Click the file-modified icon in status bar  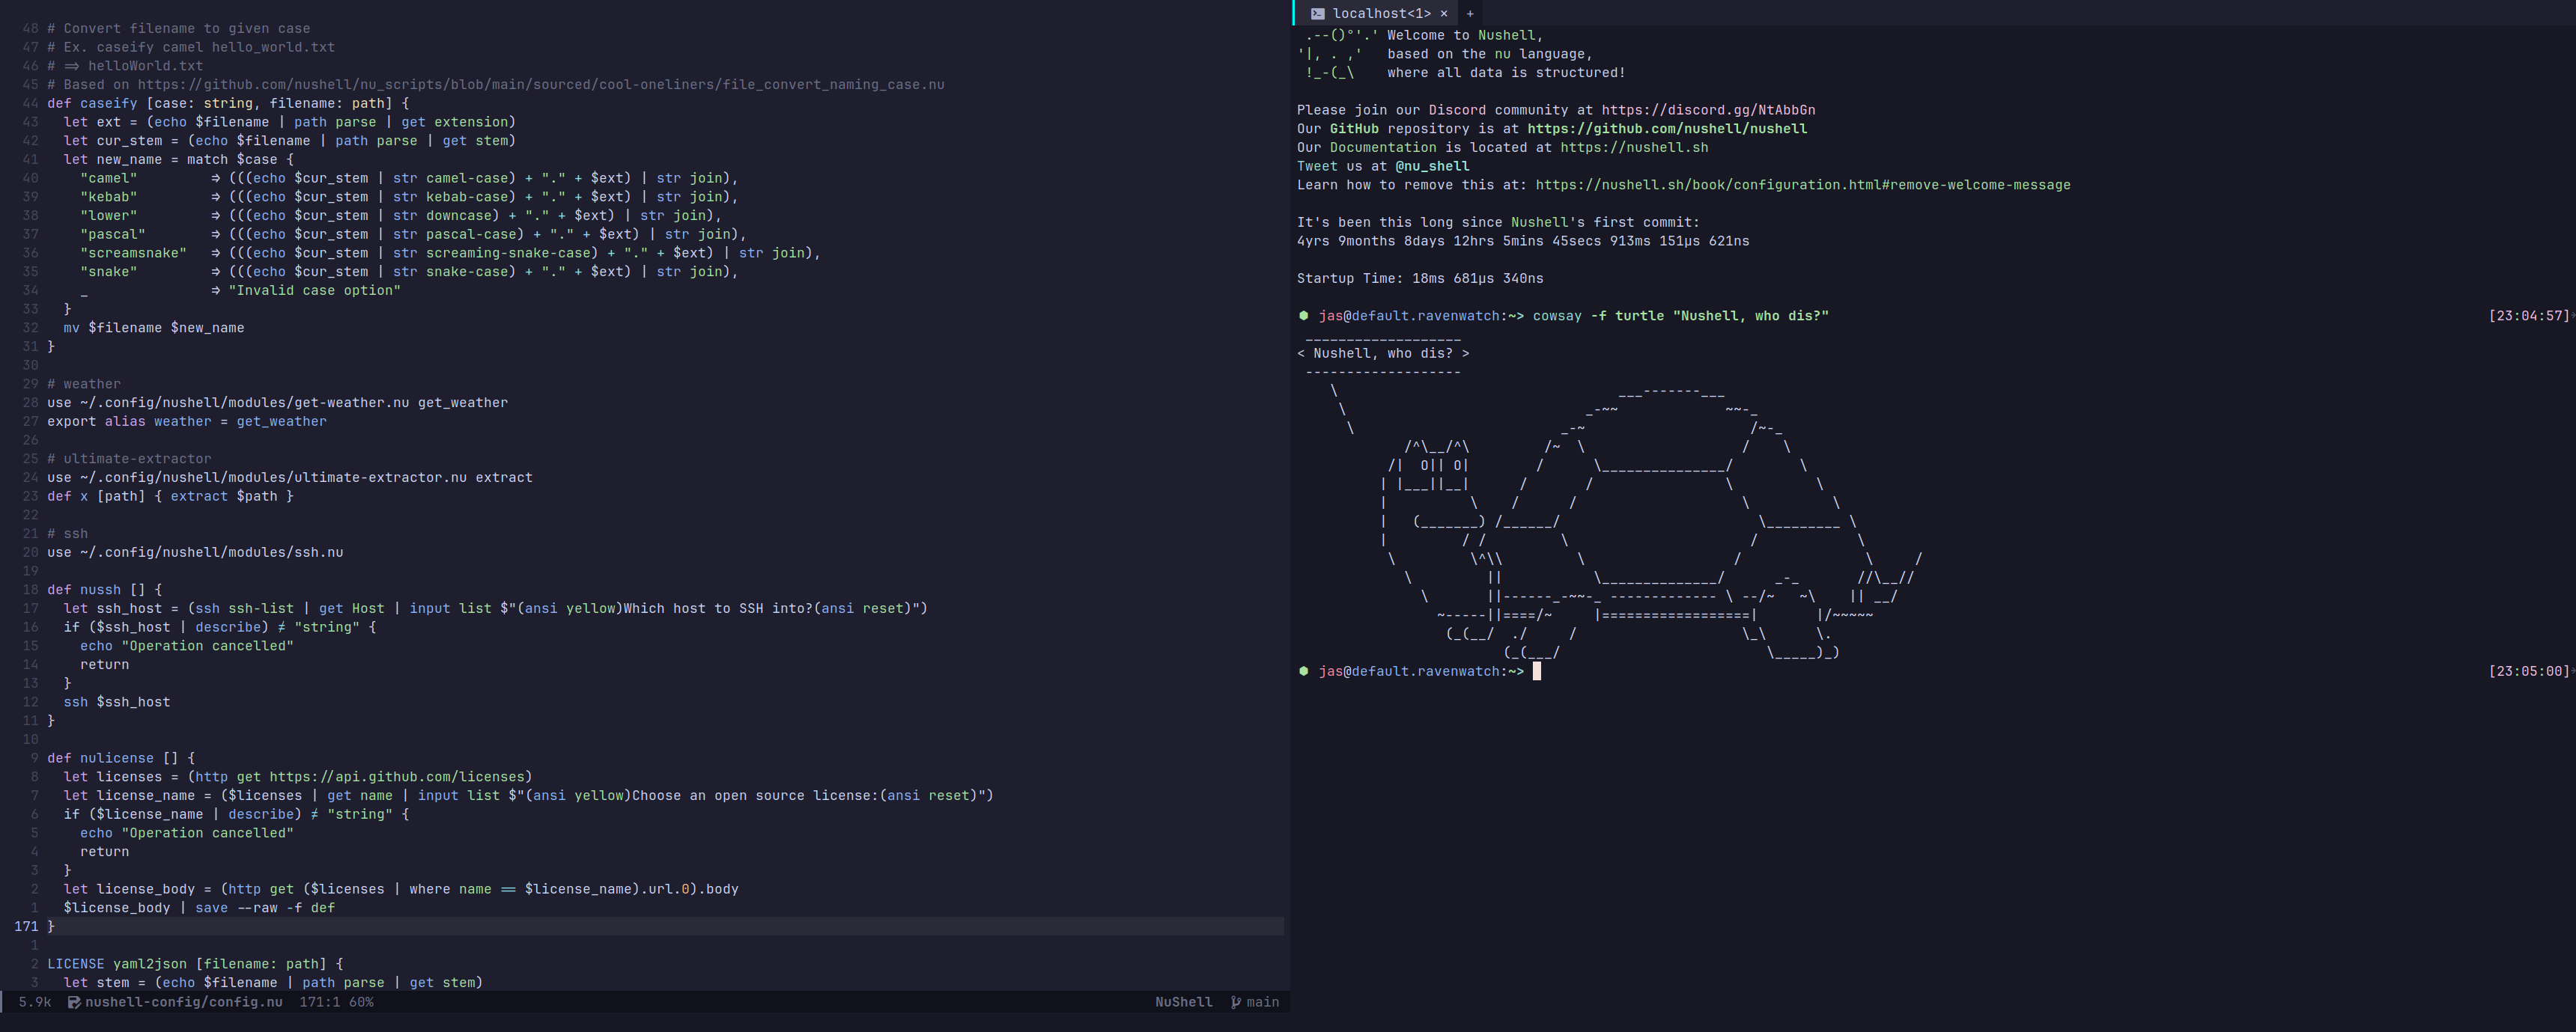click(x=74, y=1002)
